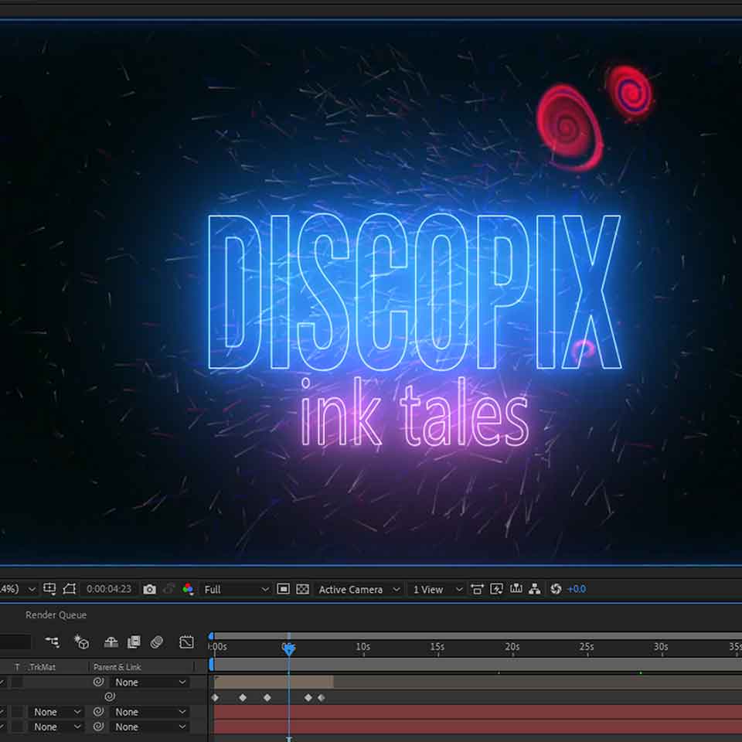
Task: Select the first keyframe at 0s
Action: coord(216,697)
